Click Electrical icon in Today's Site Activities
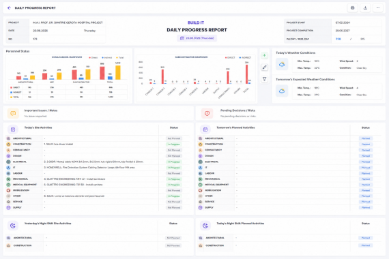This screenshot has height=259, width=389. 8,162
